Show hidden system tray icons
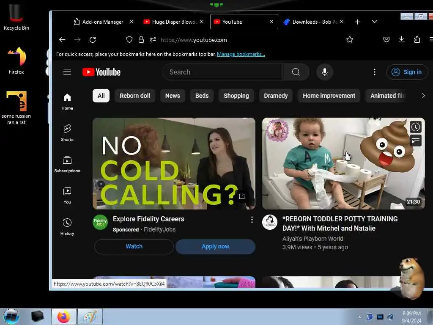This screenshot has height=325, width=433. coord(359,317)
